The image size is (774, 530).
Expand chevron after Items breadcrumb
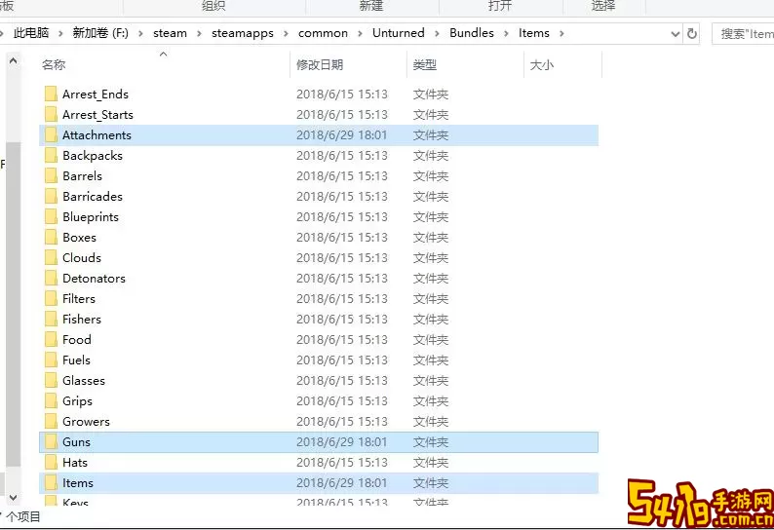561,33
